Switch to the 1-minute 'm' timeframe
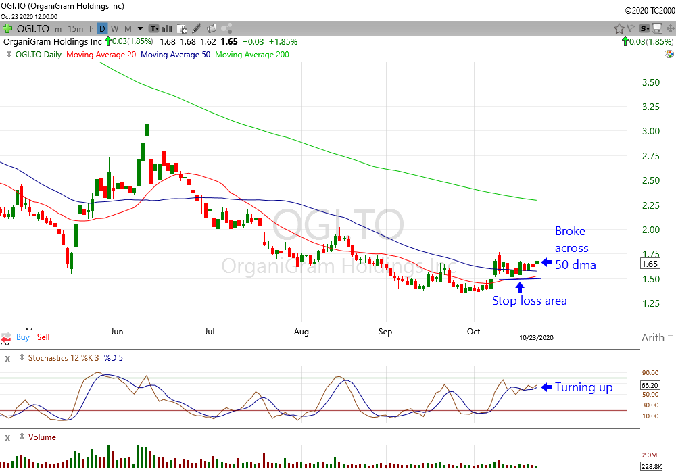The width and height of the screenshot is (676, 473). click(58, 29)
